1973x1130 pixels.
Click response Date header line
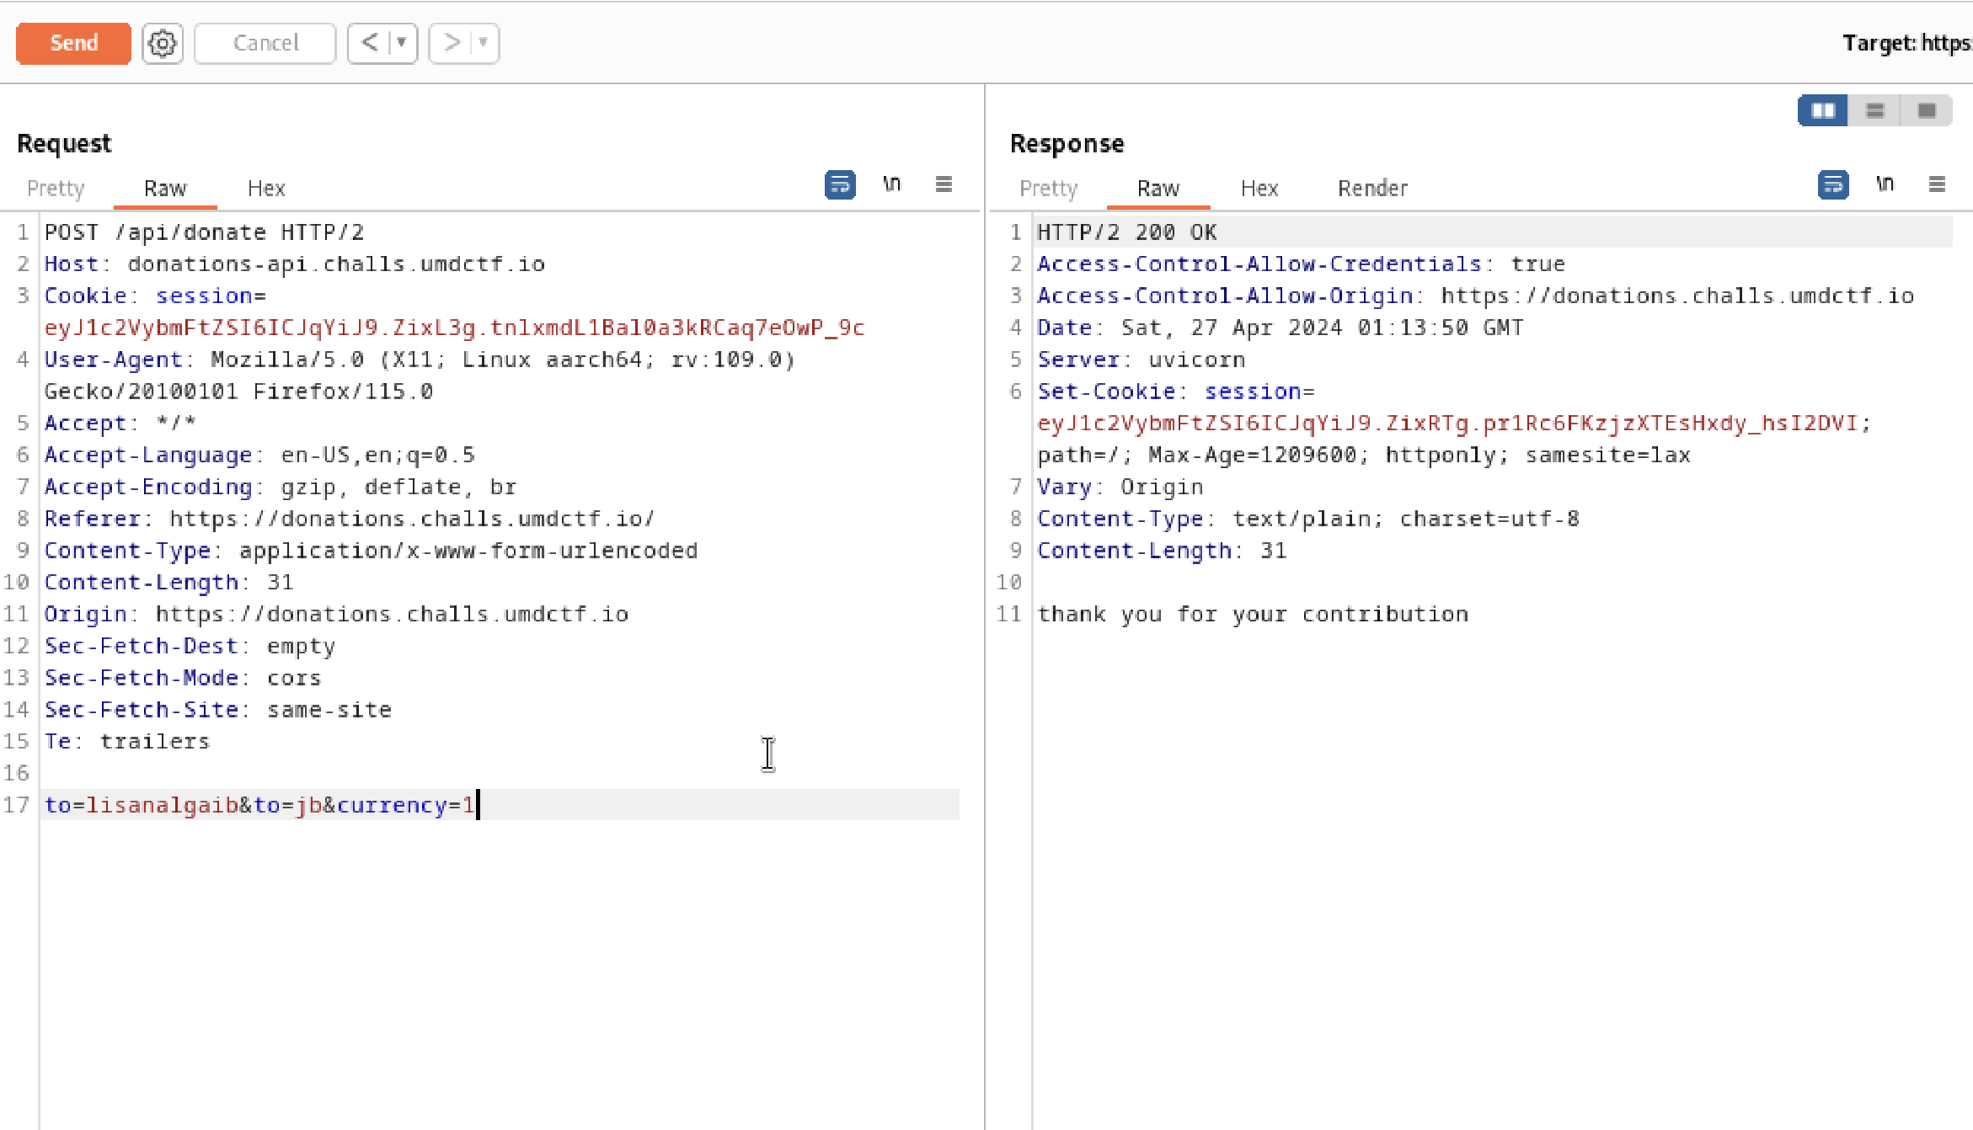[x=1280, y=328]
